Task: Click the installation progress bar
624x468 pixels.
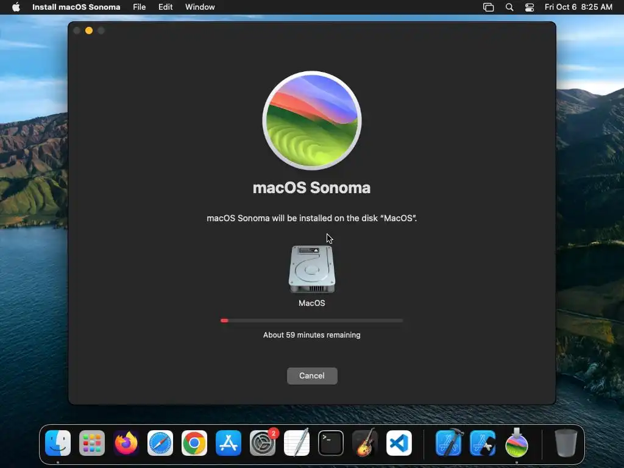Action: [x=311, y=321]
